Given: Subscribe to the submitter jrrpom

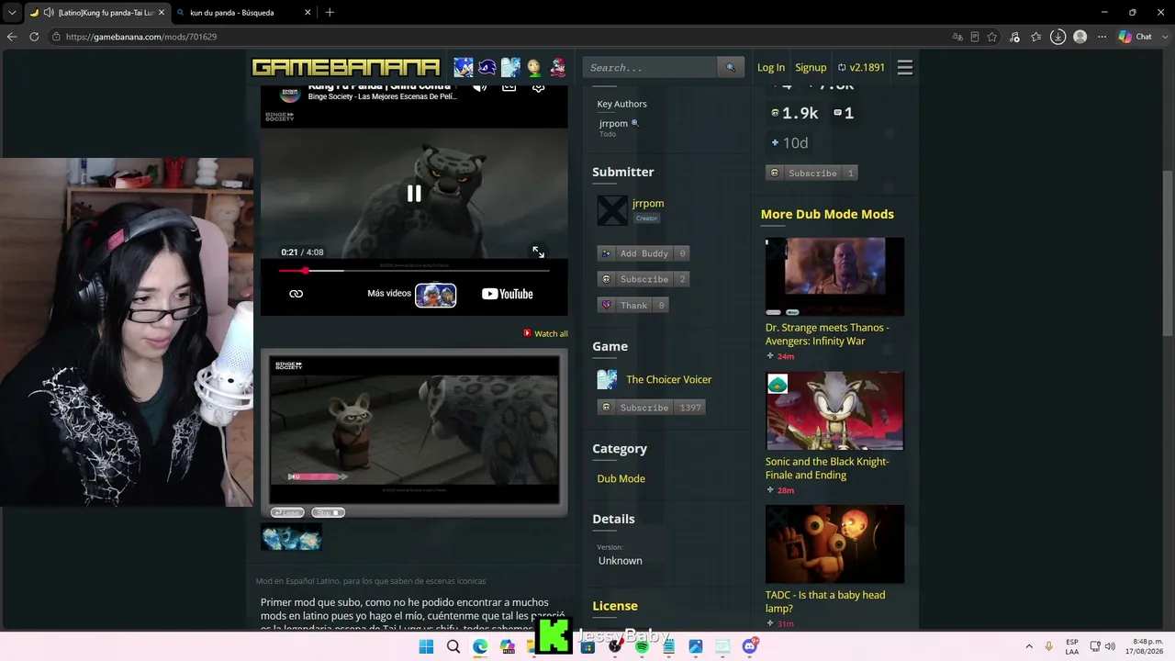Looking at the screenshot, I should [x=643, y=279].
